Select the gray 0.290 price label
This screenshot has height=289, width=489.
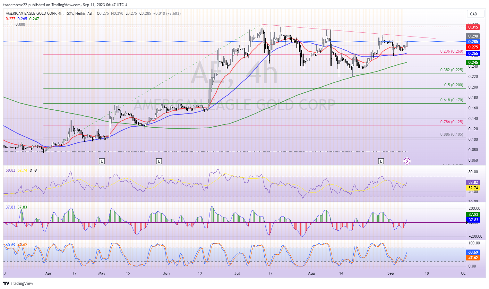473,36
